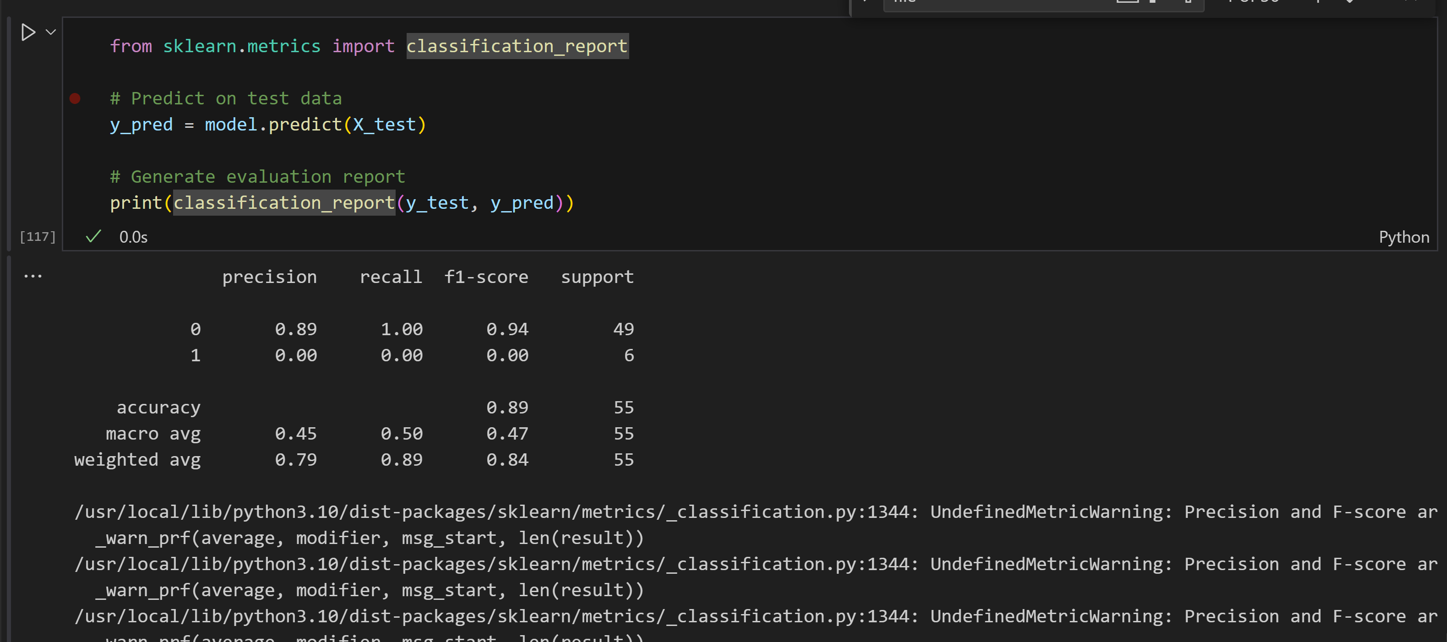Place cursor on classification_report in import line
Screen dimensions: 1447x642
coord(517,46)
